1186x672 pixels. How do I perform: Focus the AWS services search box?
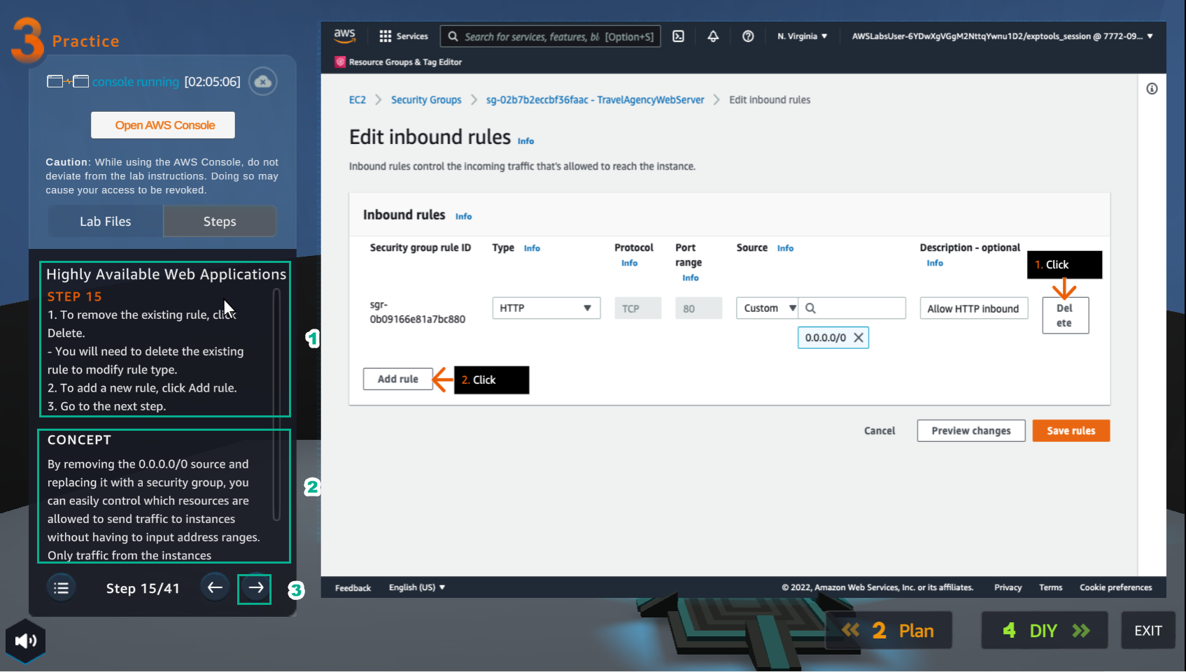551,36
